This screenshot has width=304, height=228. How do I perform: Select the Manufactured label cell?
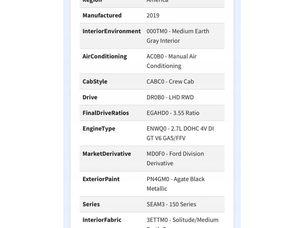[102, 15]
